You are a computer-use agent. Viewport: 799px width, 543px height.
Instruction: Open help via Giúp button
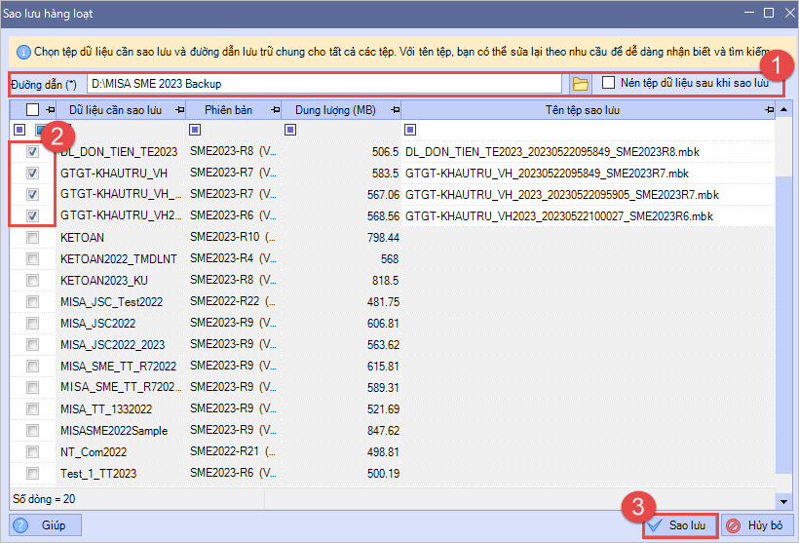click(x=45, y=525)
